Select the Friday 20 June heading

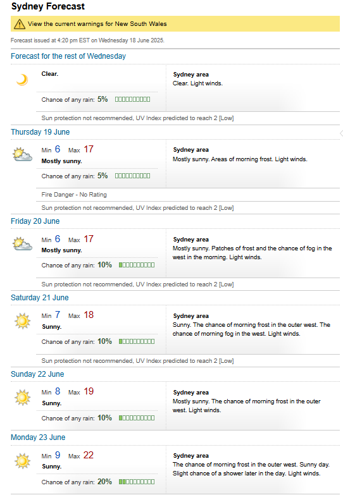35,221
